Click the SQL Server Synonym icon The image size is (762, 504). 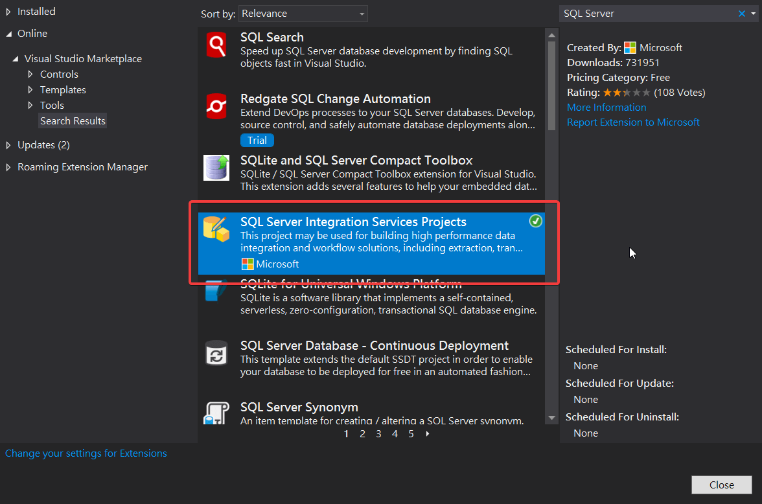216,413
